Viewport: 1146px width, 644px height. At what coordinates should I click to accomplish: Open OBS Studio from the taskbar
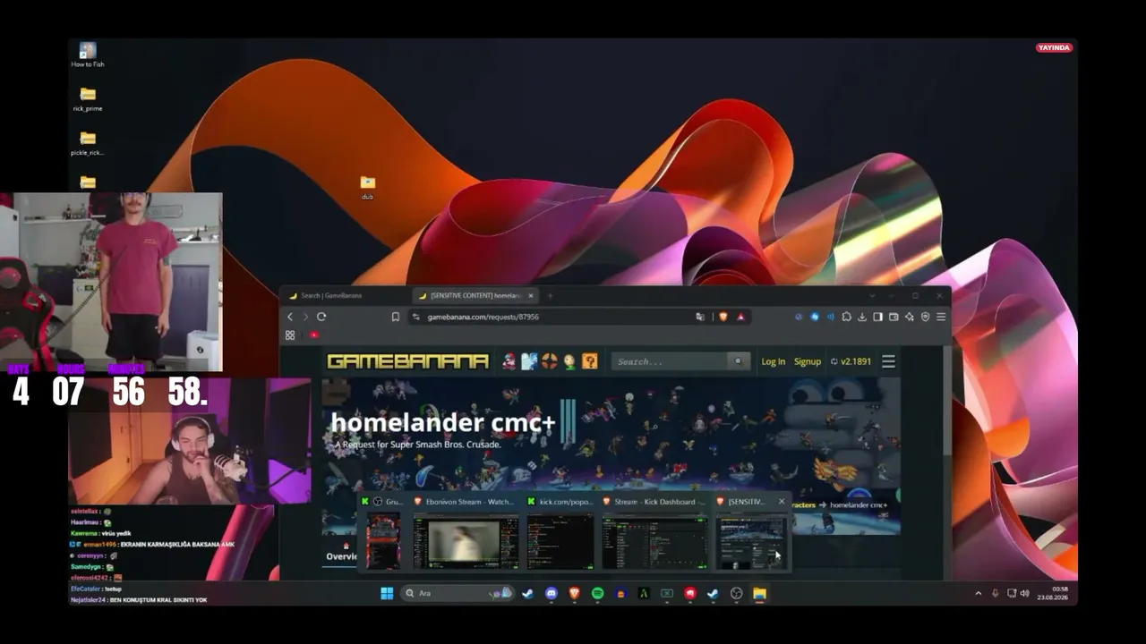point(736,593)
